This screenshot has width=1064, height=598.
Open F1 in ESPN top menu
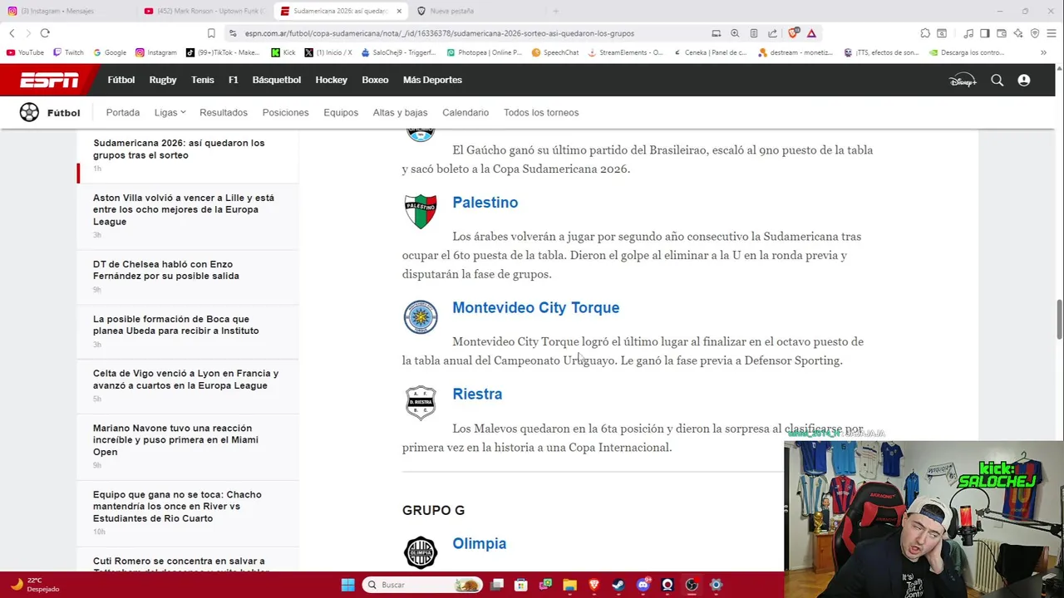tap(233, 80)
